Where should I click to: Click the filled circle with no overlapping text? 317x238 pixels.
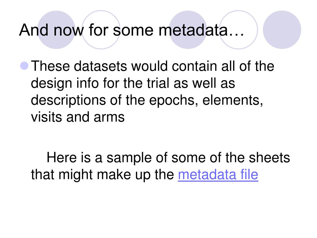(x=282, y=30)
